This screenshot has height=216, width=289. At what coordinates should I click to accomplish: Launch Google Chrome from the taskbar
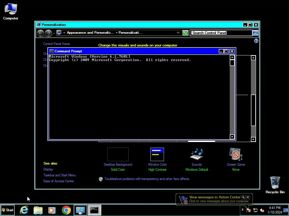click(x=66, y=210)
